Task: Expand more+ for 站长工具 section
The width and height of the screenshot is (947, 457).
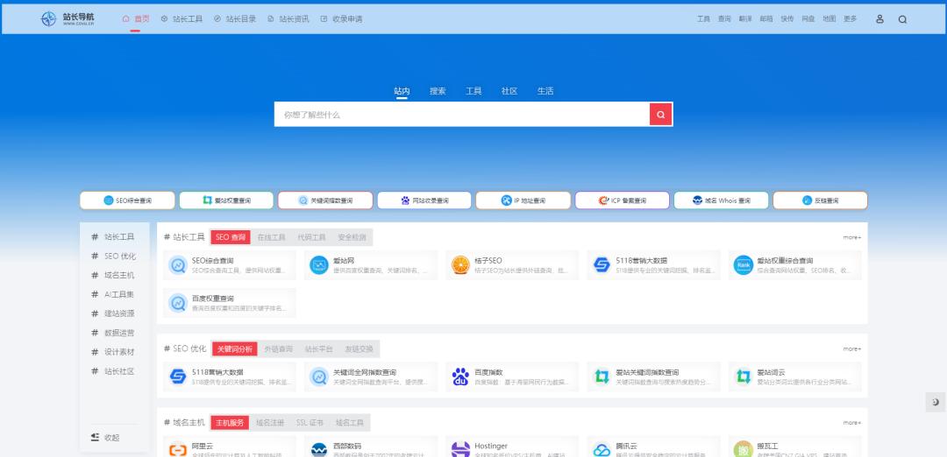Action: pyautogui.click(x=852, y=237)
